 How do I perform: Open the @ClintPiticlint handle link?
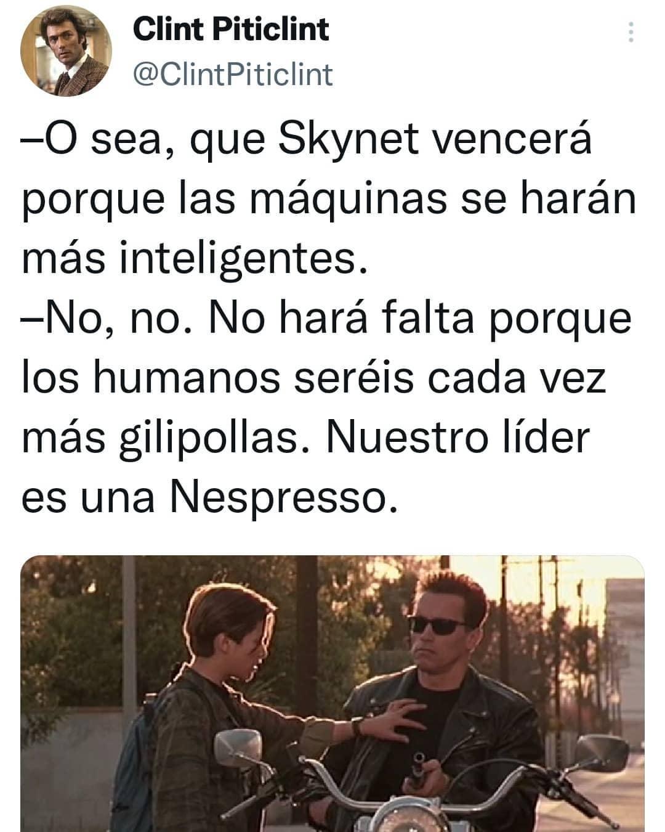[233, 75]
